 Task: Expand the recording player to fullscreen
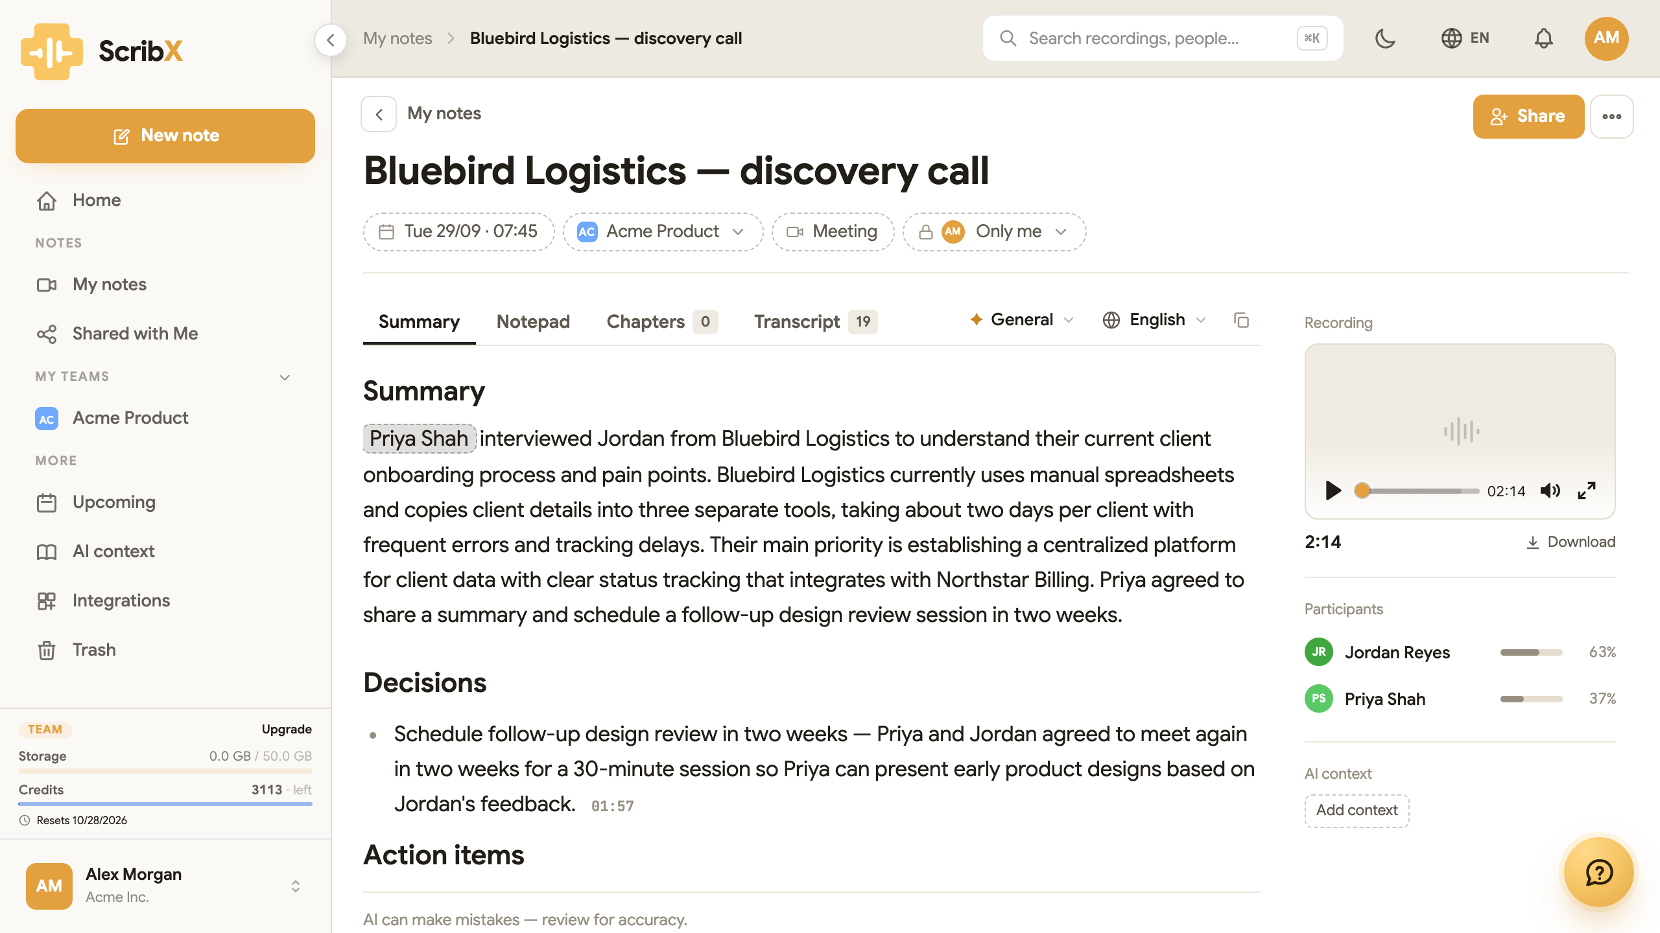[x=1587, y=490]
